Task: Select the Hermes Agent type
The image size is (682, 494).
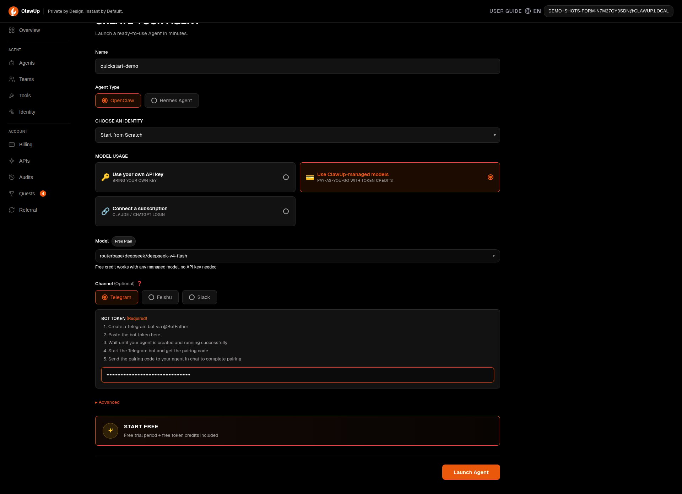Action: (172, 101)
